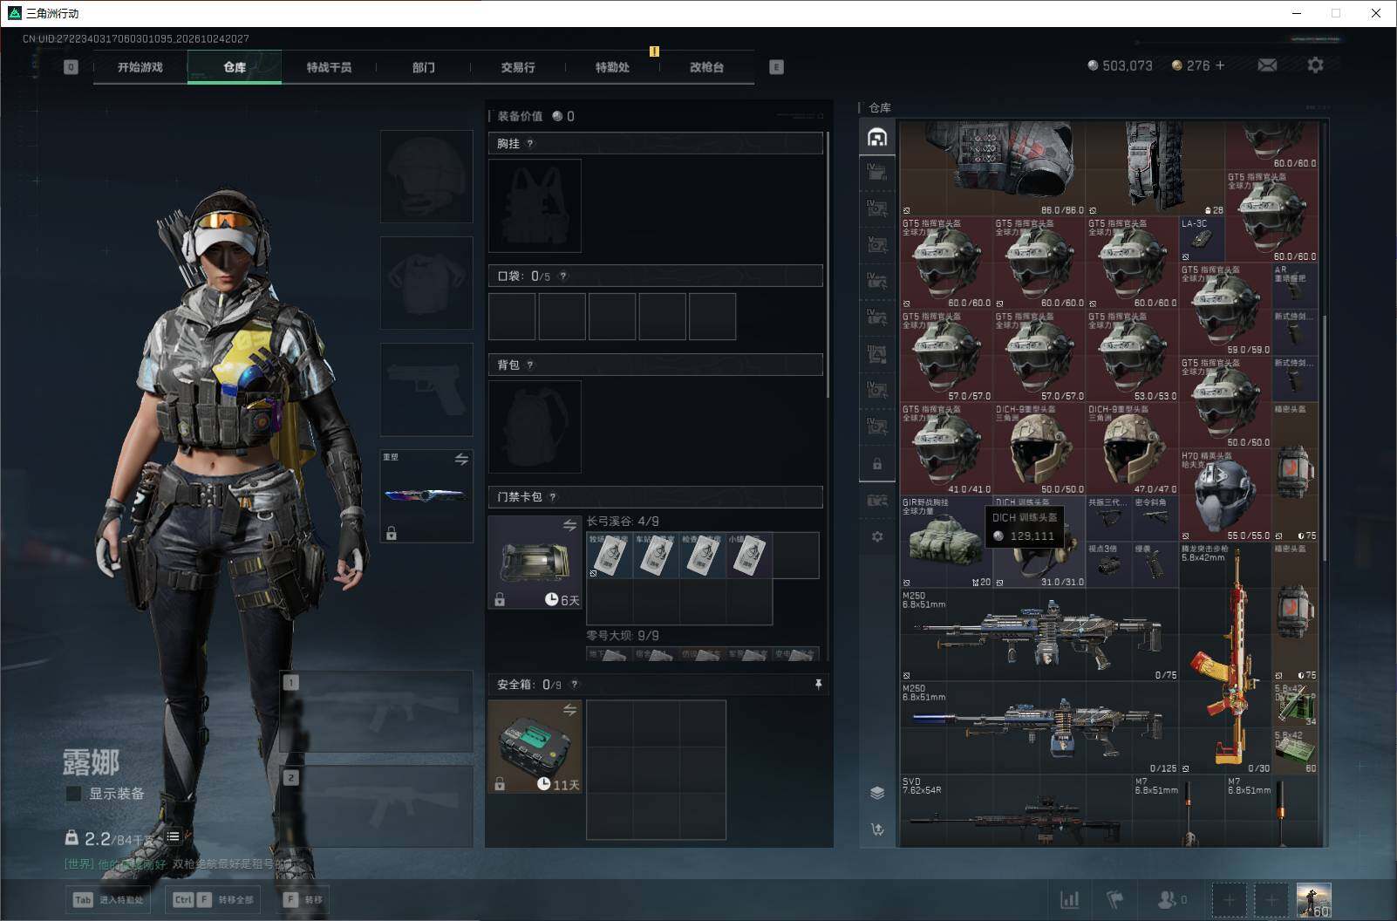This screenshot has width=1397, height=921.
Task: Select the GIR野战胸挂 chest rig item
Action: click(x=946, y=542)
